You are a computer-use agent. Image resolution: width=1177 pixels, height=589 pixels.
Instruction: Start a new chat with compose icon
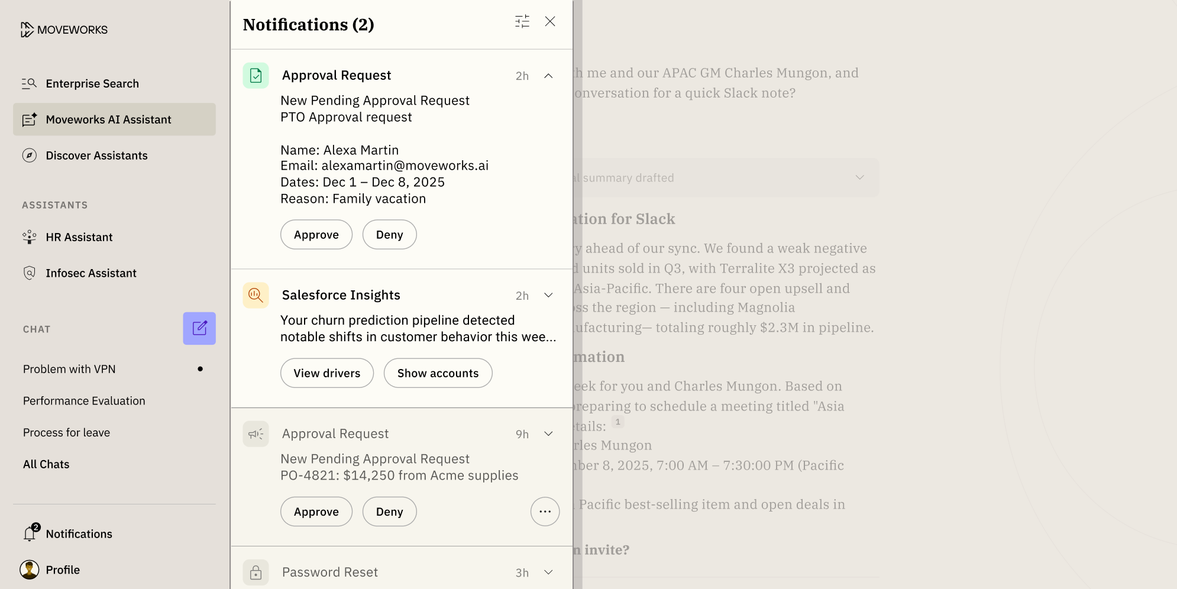(x=199, y=328)
